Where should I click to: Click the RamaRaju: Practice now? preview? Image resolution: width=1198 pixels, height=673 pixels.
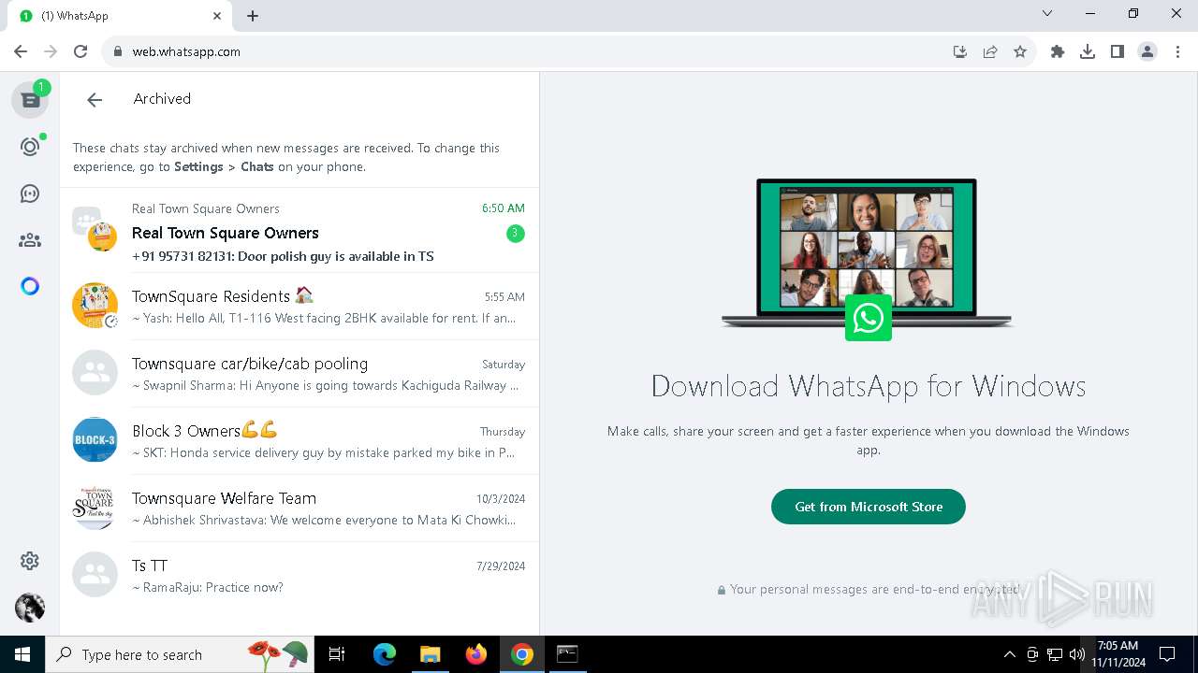click(208, 587)
